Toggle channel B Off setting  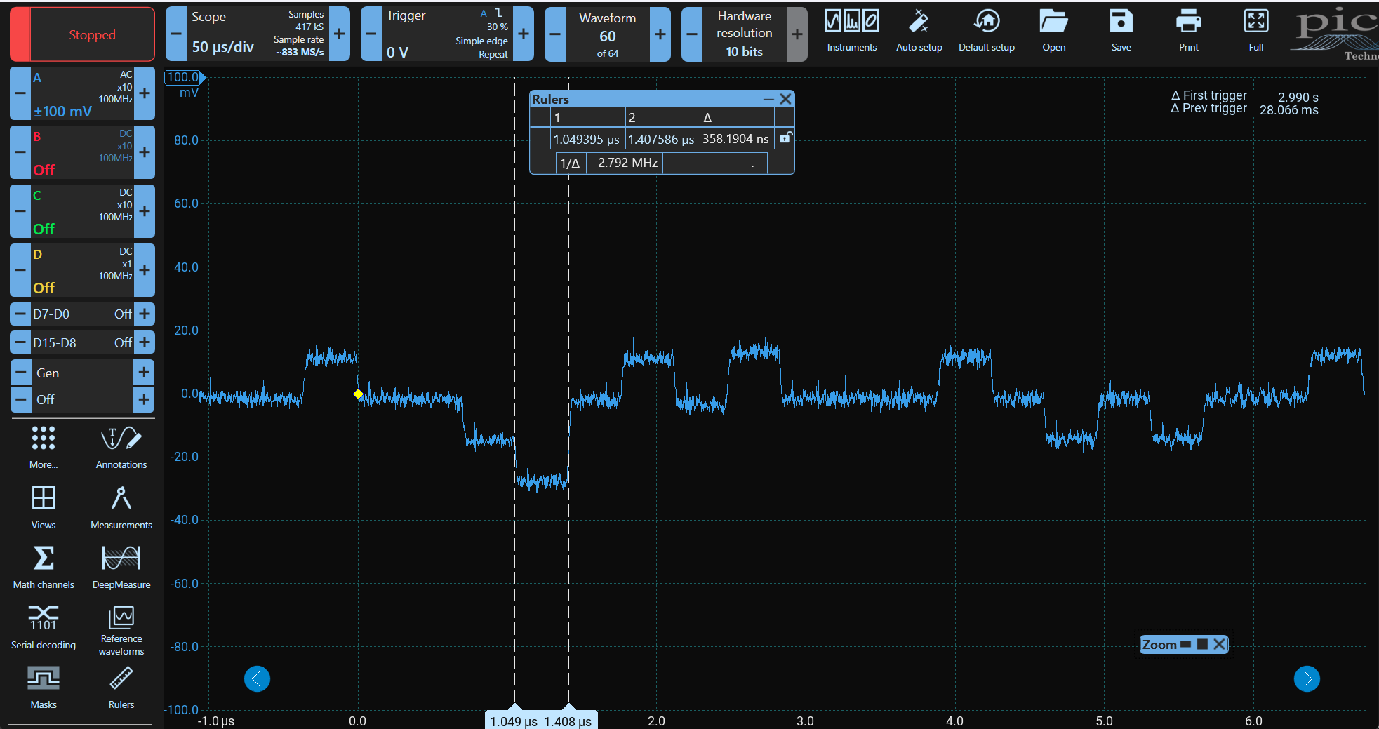click(44, 170)
